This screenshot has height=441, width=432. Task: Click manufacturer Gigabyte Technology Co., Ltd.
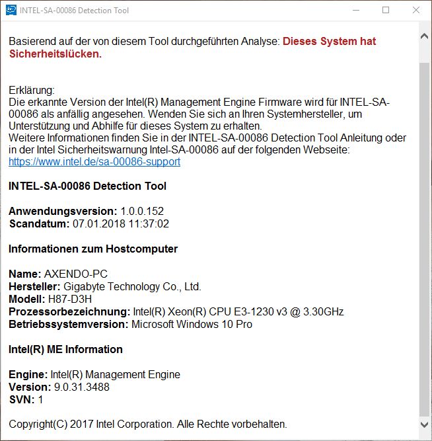coord(132,286)
